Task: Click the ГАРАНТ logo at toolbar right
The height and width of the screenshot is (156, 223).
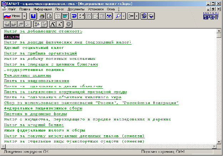Action: [x=211, y=16]
